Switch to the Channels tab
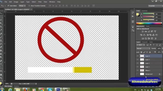Viewport: 163px width, 91px height. click(145, 42)
